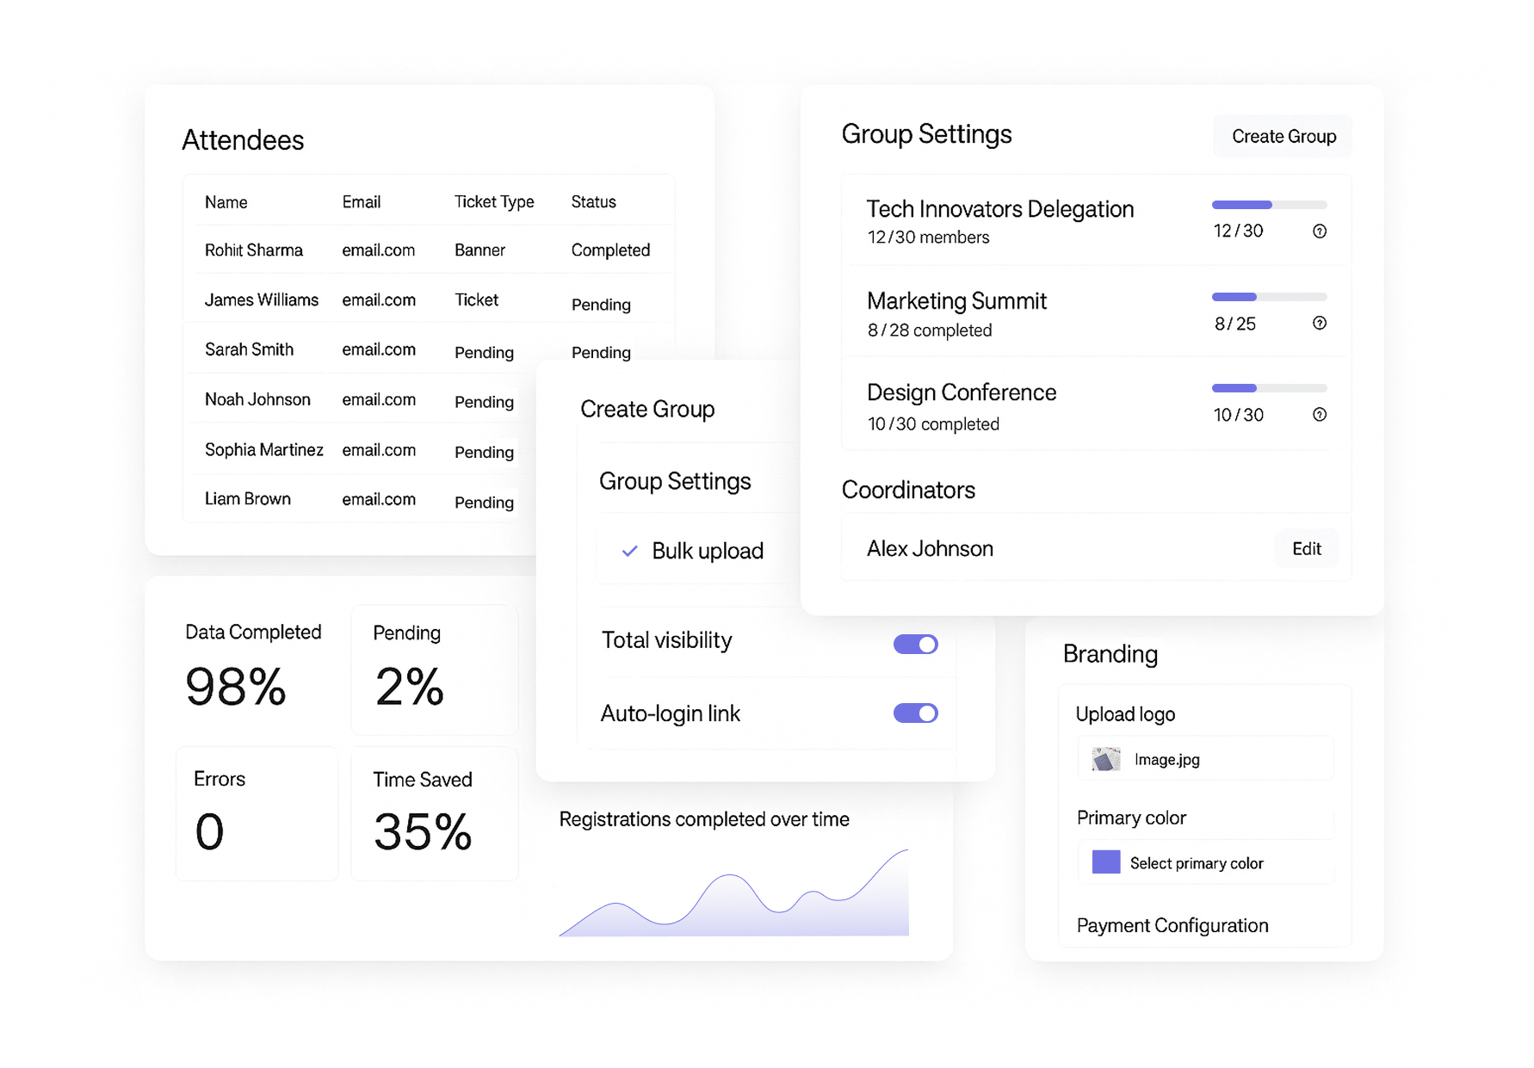The width and height of the screenshot is (1534, 1068).
Task: Click the Ticket Type column header
Action: pyautogui.click(x=494, y=201)
